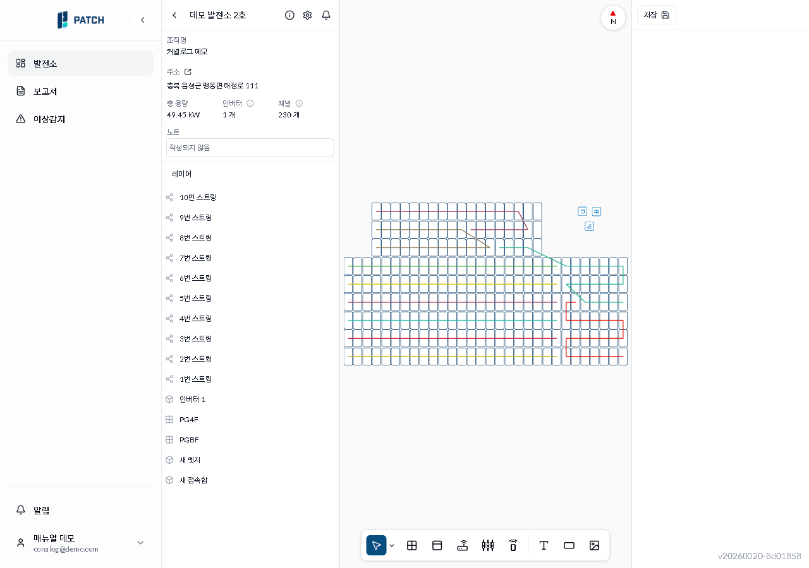The width and height of the screenshot is (809, 568).
Task: Select the router/gateway tool in bottom toolbar
Action: tap(463, 545)
